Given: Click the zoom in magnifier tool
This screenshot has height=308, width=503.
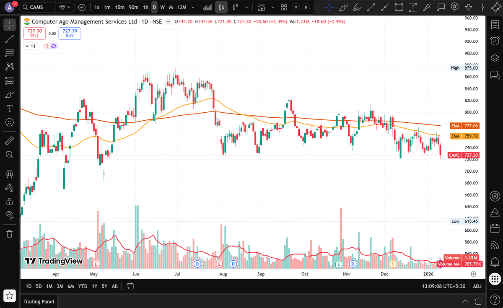Looking at the screenshot, I should 10,154.
